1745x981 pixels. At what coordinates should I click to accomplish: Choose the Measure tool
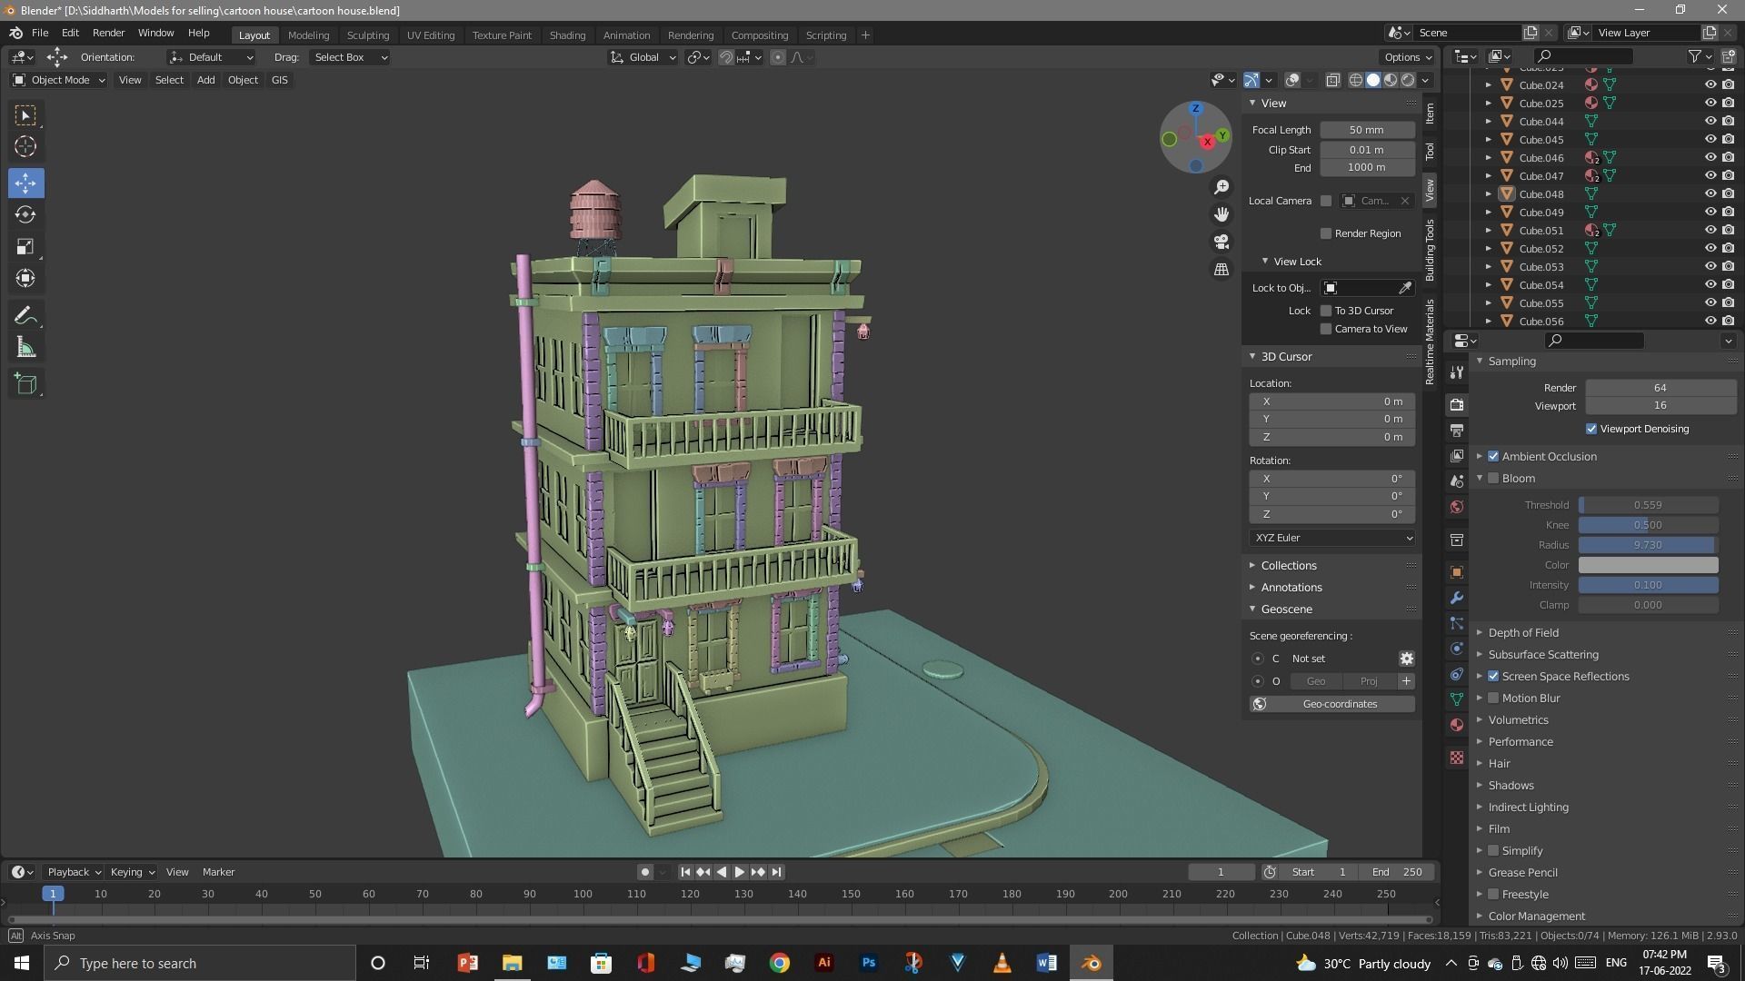pyautogui.click(x=25, y=348)
